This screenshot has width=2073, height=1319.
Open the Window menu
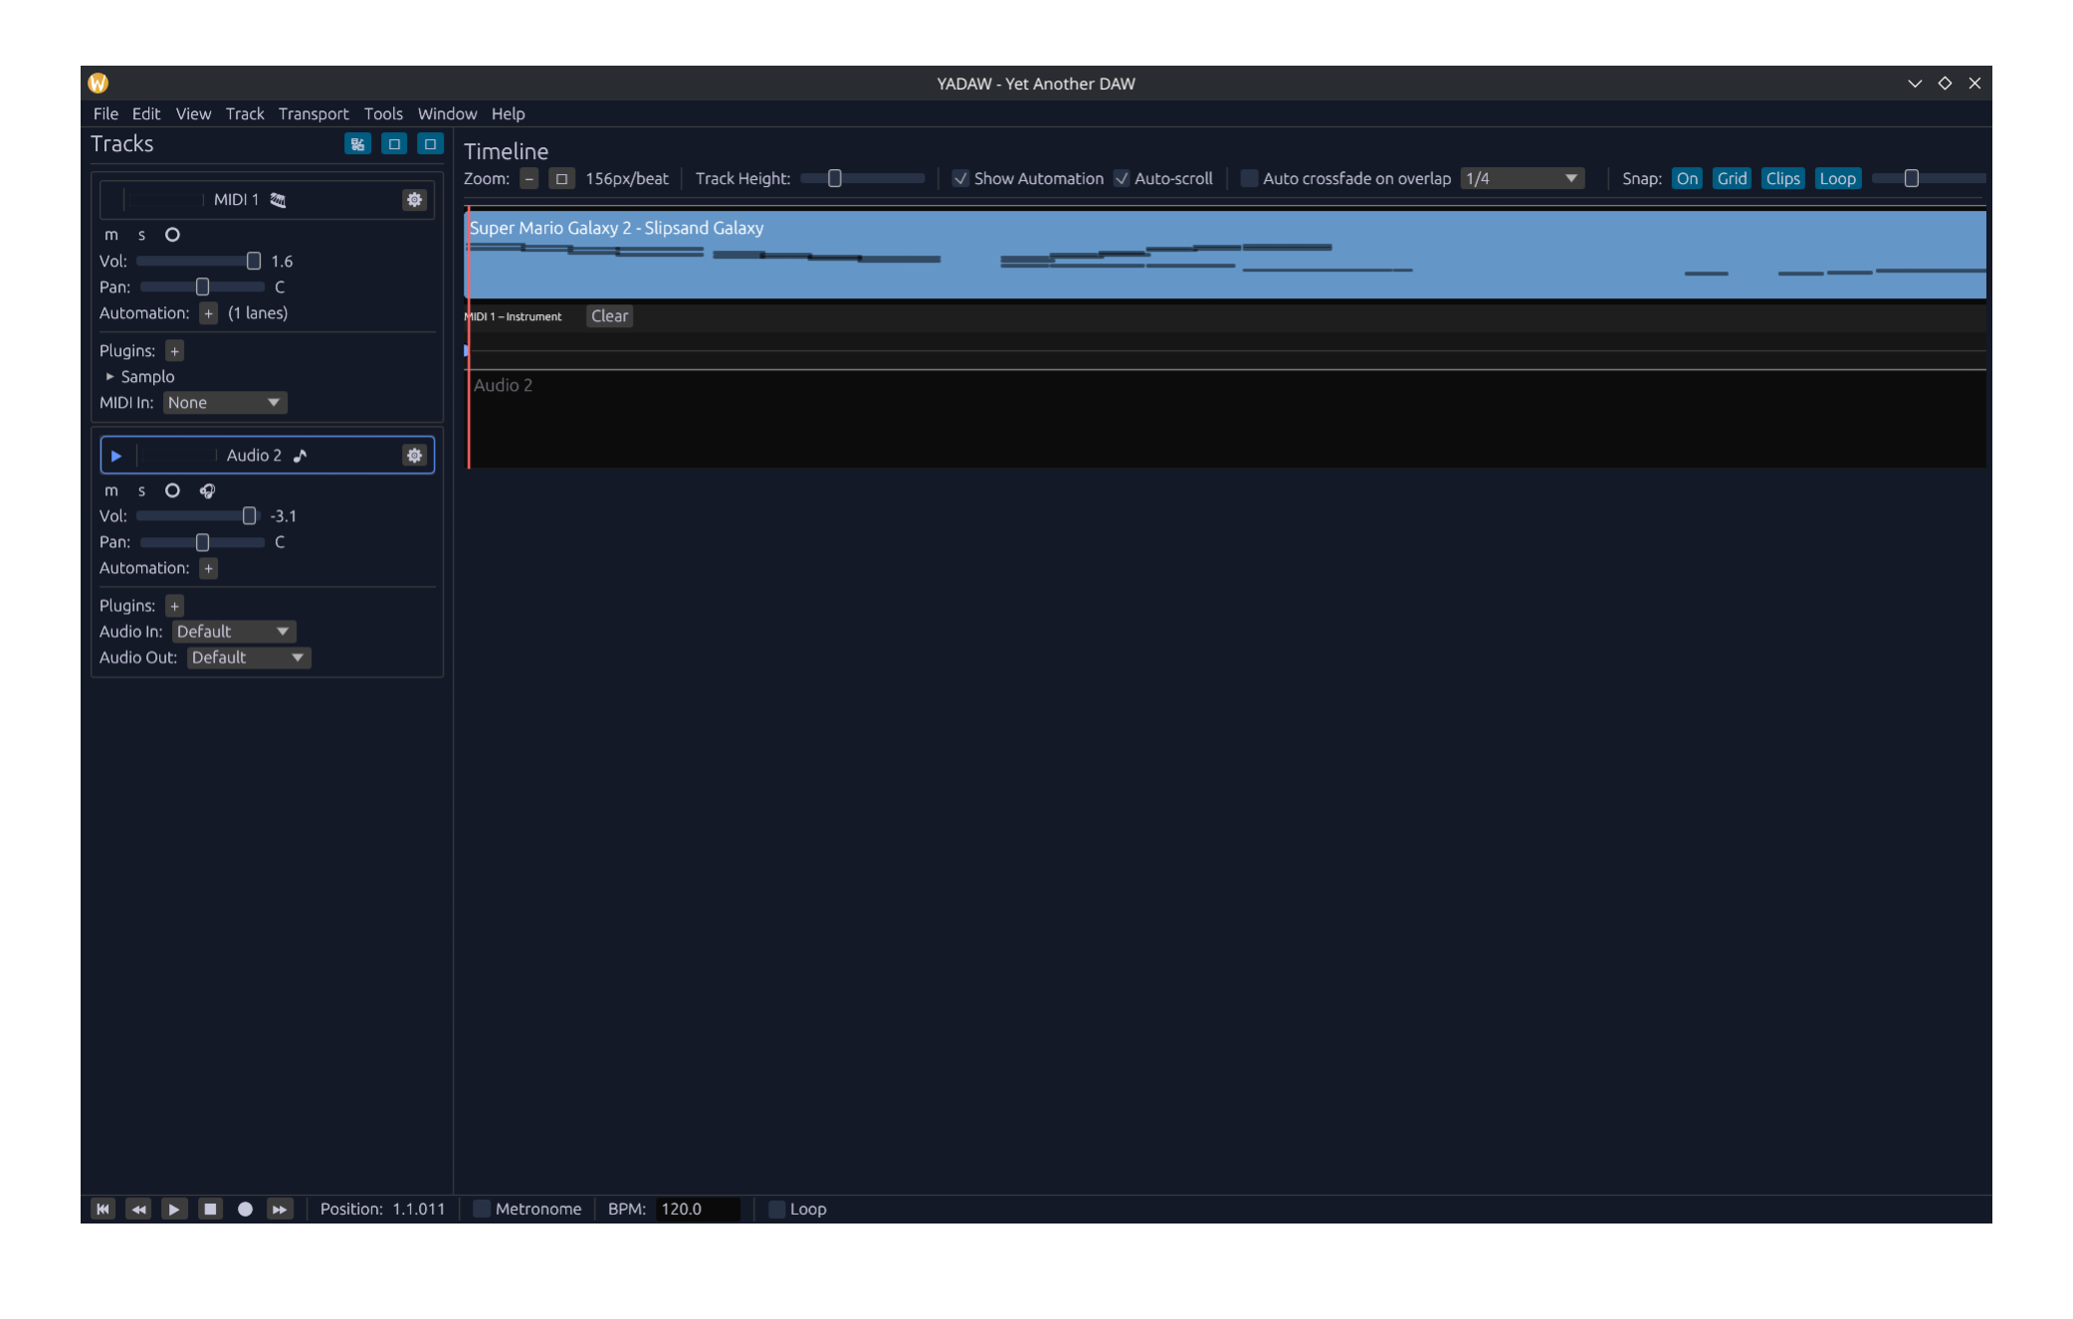(447, 114)
